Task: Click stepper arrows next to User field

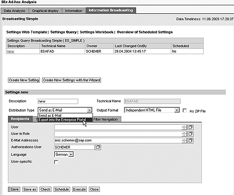Action: tap(184, 128)
